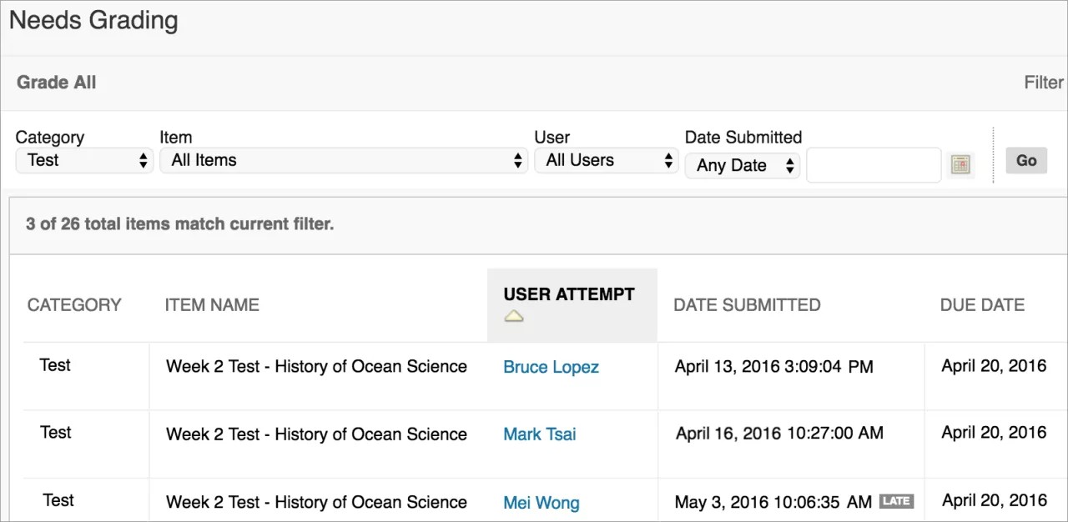The image size is (1068, 522).
Task: Select Bruce Lopez's Week 2 Test item name
Action: [316, 366]
